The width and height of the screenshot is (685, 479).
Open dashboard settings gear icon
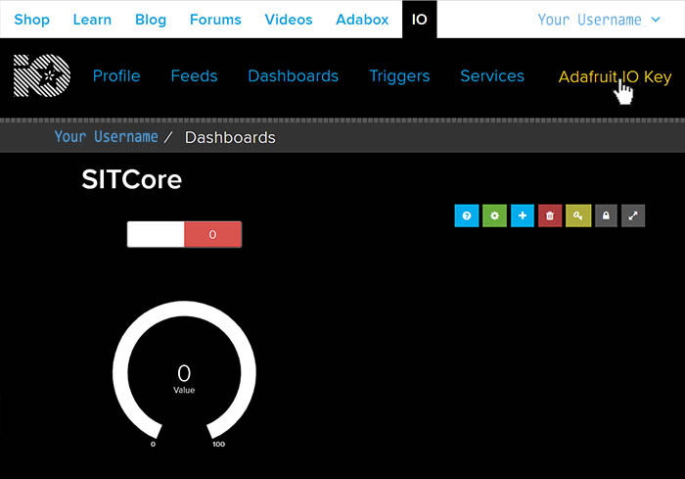(x=494, y=216)
